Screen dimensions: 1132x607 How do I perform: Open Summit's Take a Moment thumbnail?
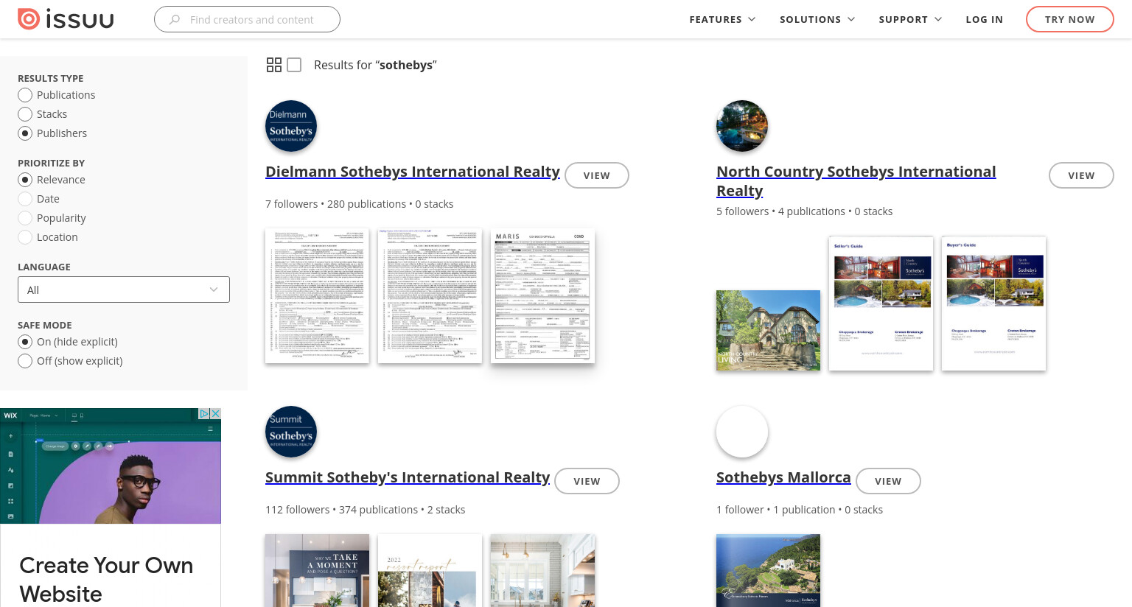pos(317,570)
